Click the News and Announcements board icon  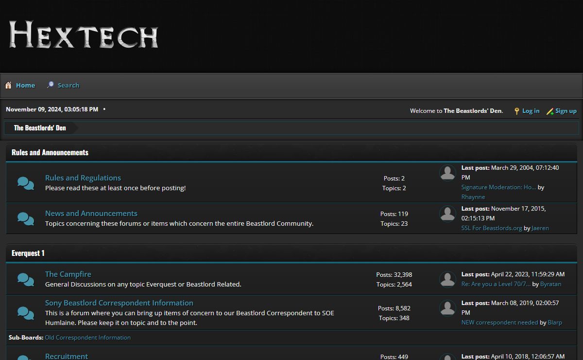tap(26, 218)
